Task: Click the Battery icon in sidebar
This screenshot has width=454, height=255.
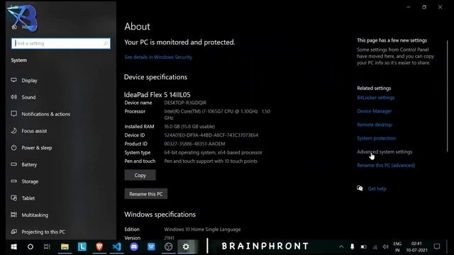Action: coord(13,164)
